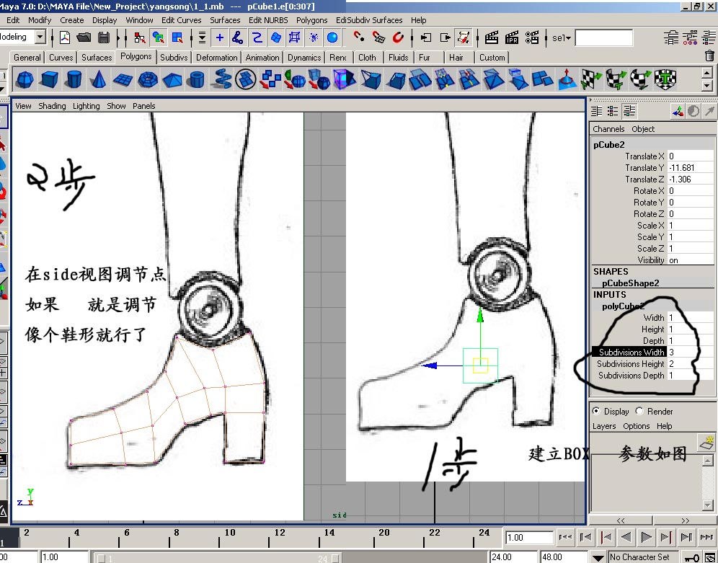The image size is (718, 563).
Task: Select by component type mode icon
Action: (177, 37)
